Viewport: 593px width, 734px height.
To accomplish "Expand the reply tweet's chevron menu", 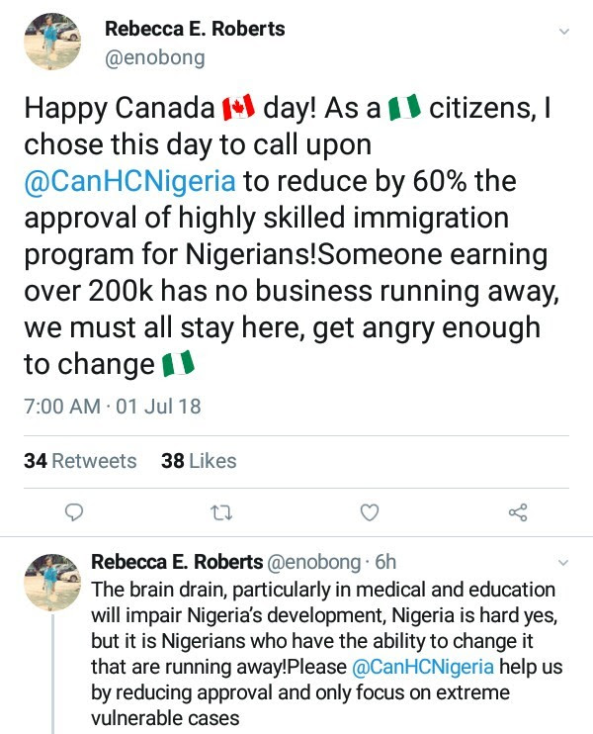I will (564, 562).
